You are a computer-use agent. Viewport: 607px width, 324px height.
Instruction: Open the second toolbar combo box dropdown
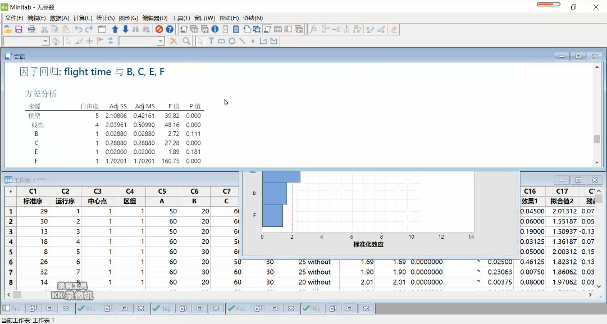click(161, 41)
